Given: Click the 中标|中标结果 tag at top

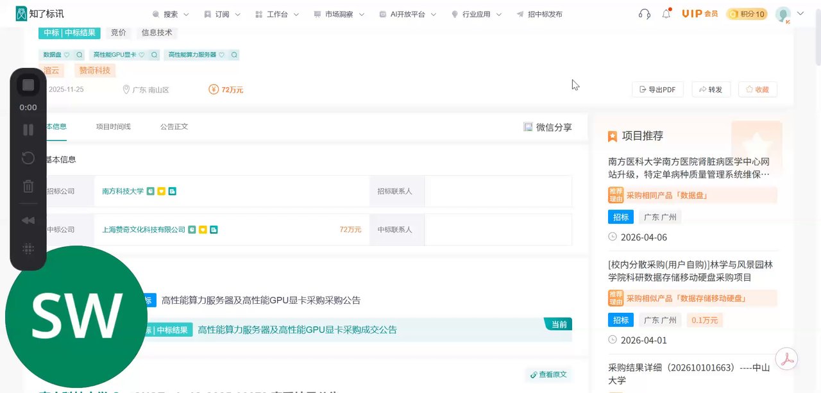Looking at the screenshot, I should 70,32.
